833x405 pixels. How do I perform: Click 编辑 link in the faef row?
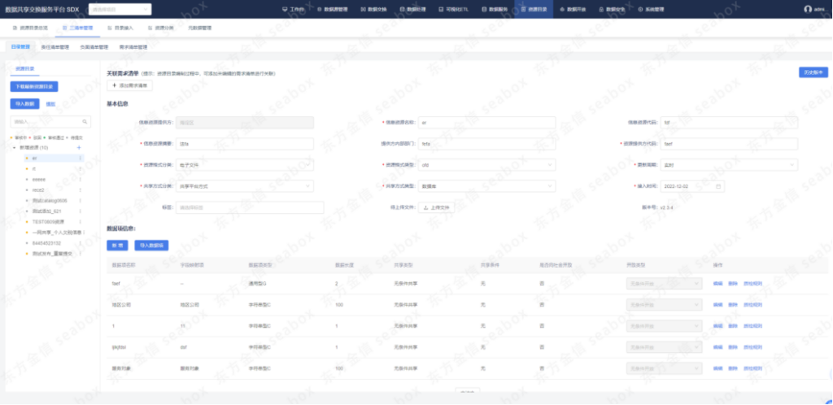(x=717, y=284)
